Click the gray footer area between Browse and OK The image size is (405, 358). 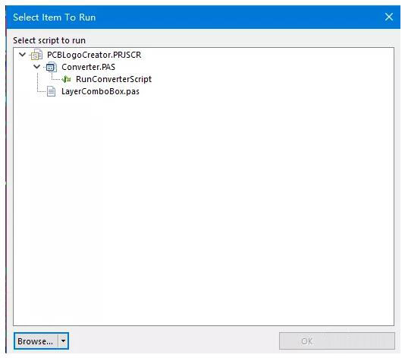(174, 341)
